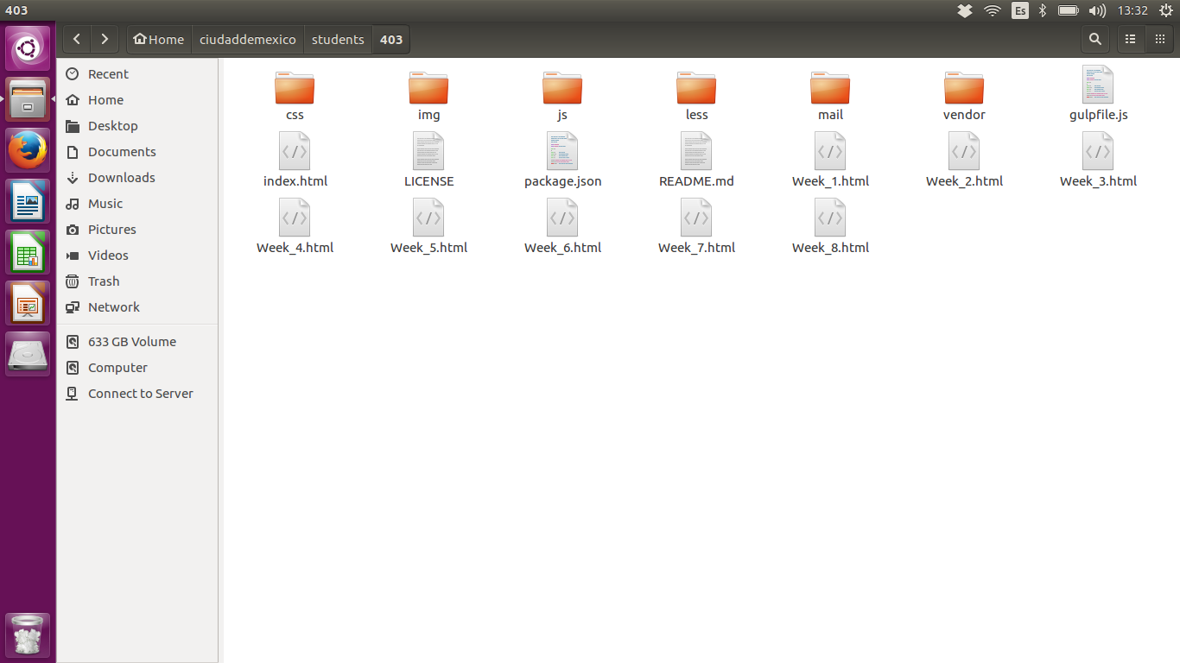Select the Week_5.html file icon
The image size is (1180, 663).
coord(428,218)
